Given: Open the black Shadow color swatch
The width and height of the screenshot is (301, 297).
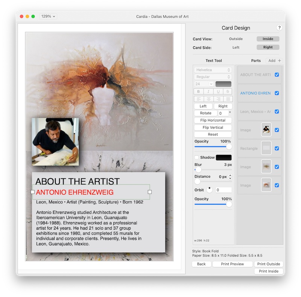Looking at the screenshot, I should click(223, 157).
